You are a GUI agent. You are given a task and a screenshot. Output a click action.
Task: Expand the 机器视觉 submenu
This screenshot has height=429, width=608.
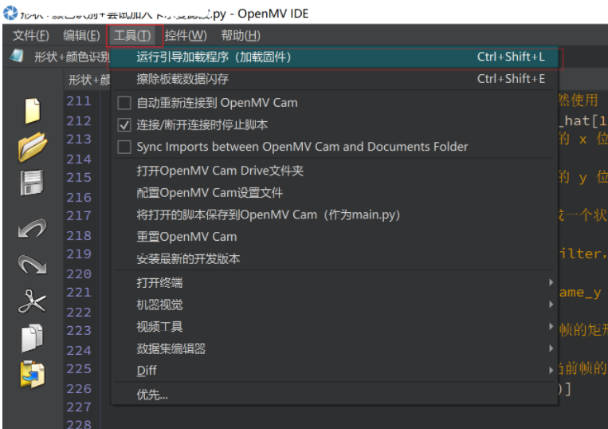[334, 305]
